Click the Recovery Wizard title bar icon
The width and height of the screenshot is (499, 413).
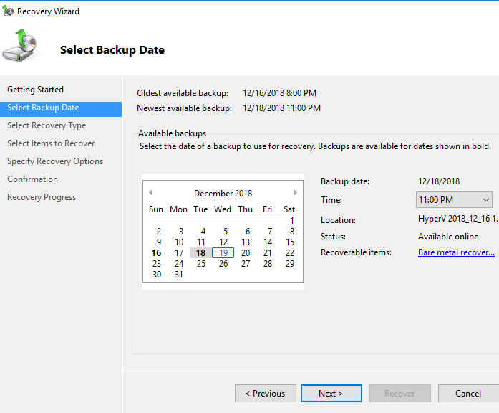click(8, 11)
